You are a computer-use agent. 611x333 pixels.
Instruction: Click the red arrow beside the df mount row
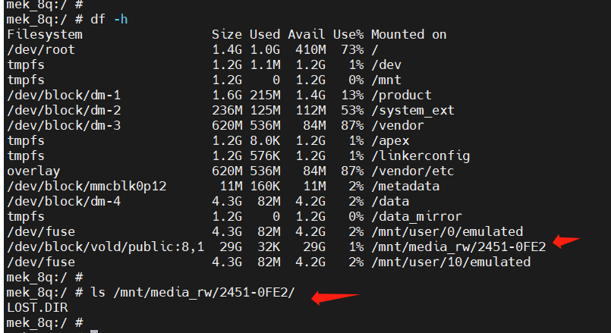point(567,242)
